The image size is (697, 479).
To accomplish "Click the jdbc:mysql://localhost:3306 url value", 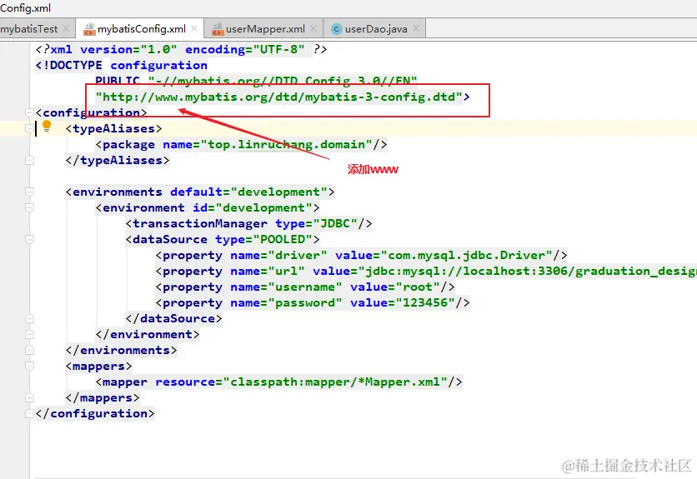I will [x=527, y=271].
